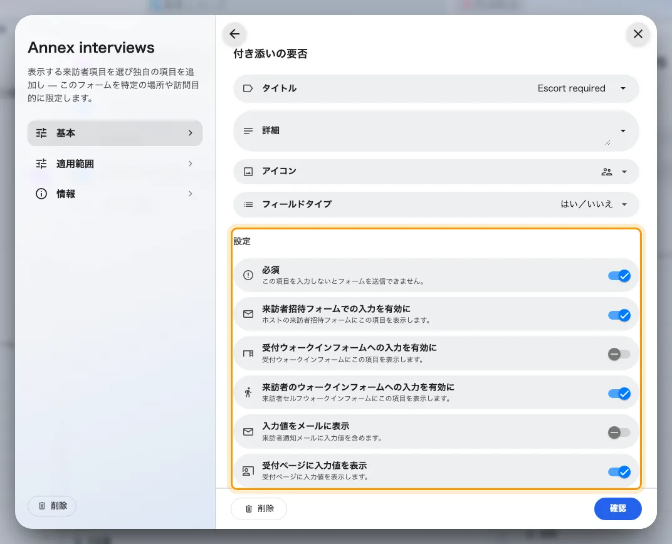Screen dimensions: 672x544
Task: Click the chevron on the 基本 row
Action: (191, 133)
